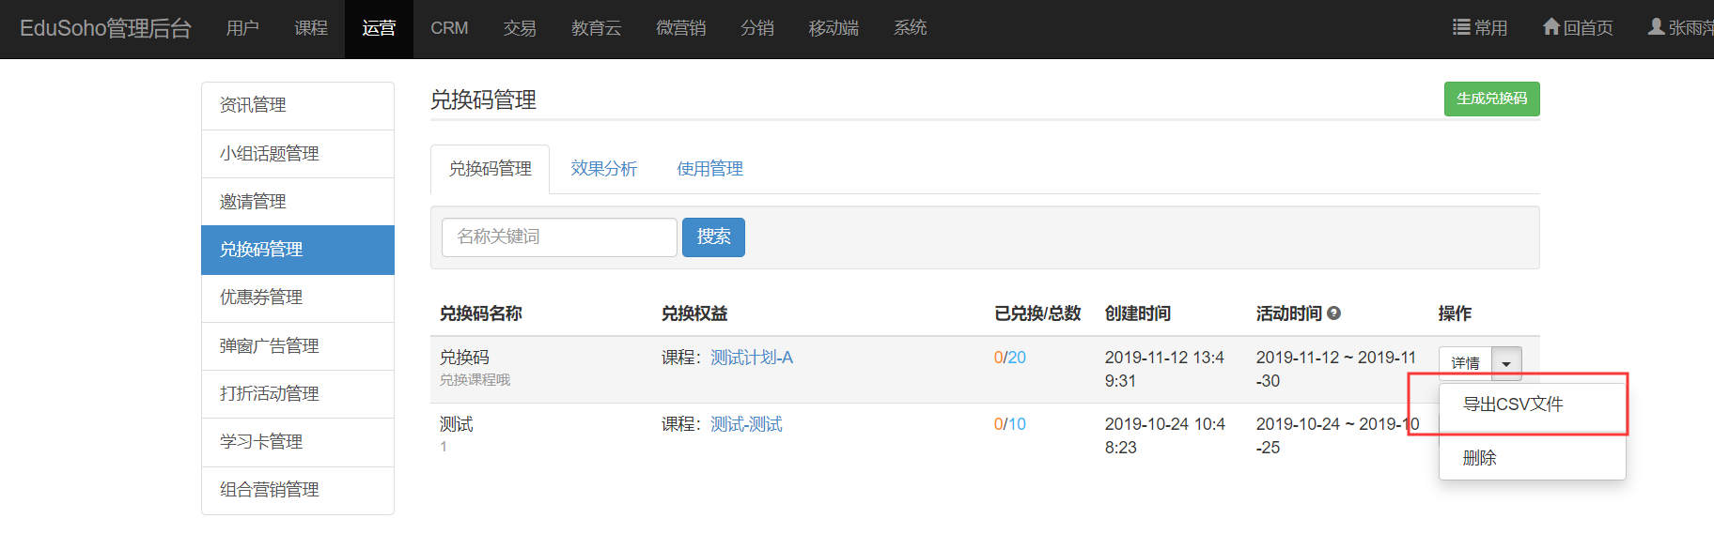
Task: View 详情 for the 兑换码 row
Action: tap(1465, 363)
